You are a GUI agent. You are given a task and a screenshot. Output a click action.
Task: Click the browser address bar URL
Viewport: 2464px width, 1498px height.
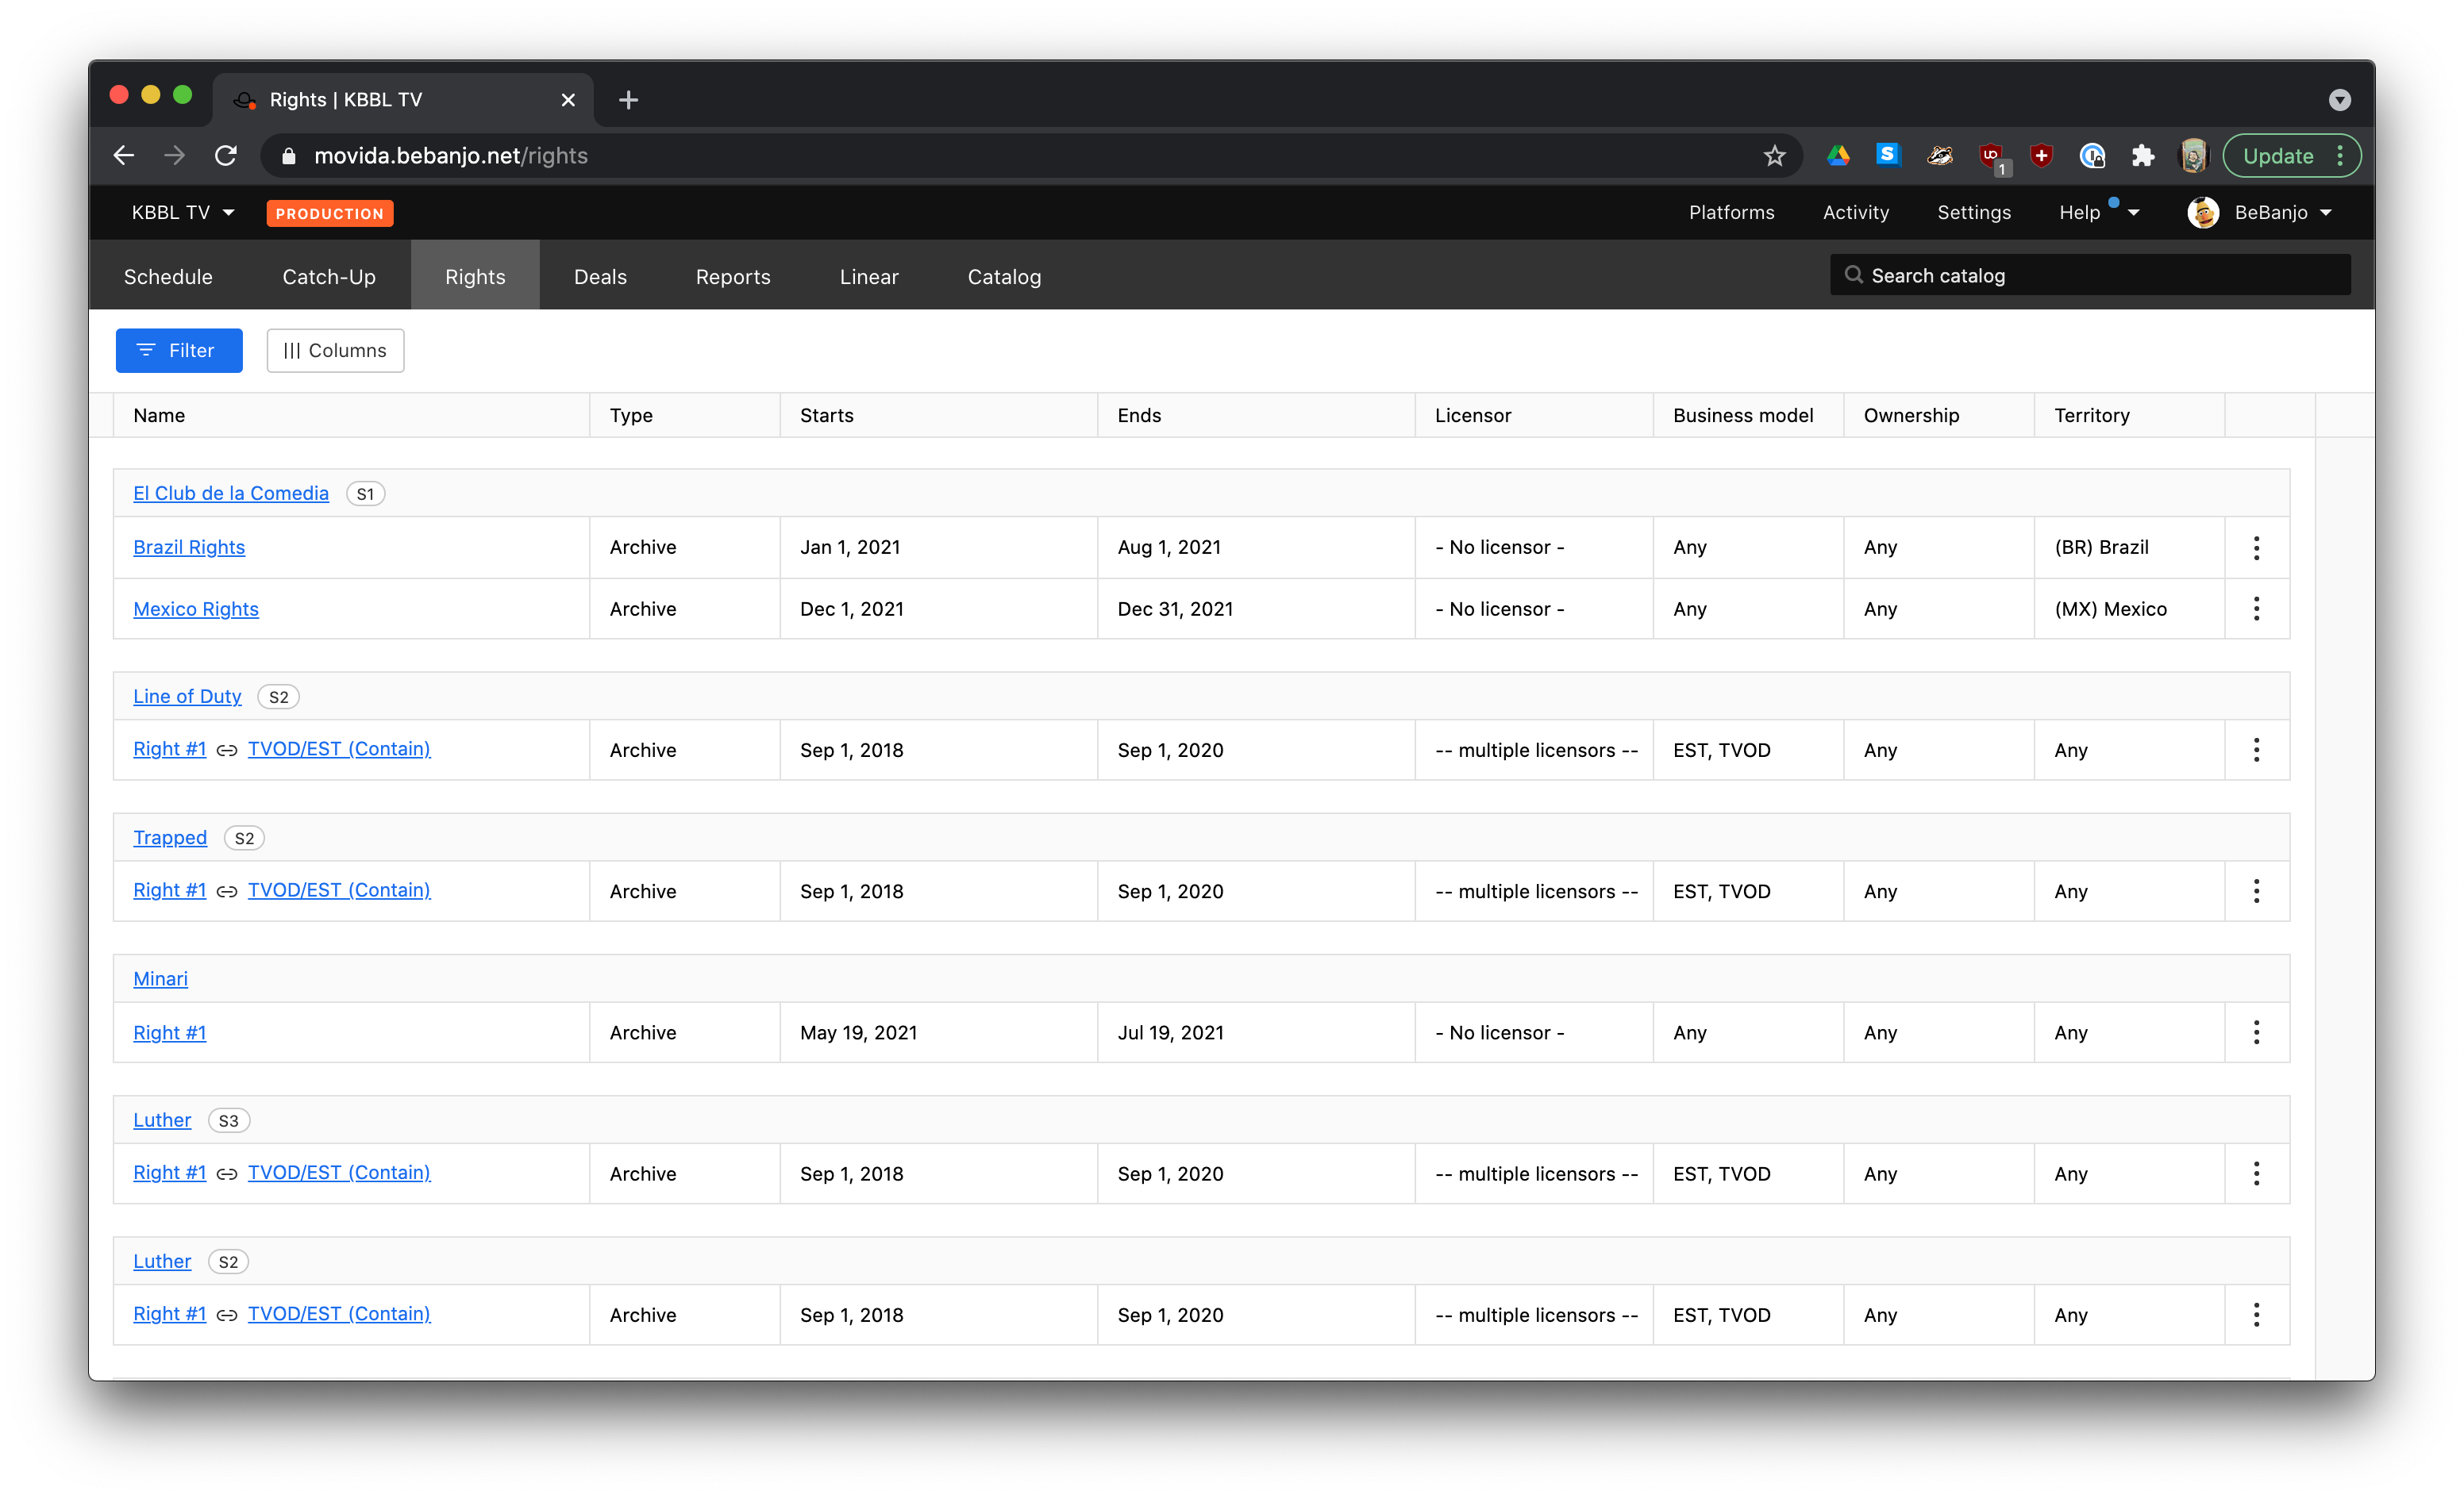click(450, 156)
